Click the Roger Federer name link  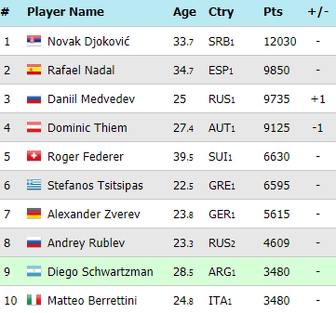pyautogui.click(x=85, y=156)
